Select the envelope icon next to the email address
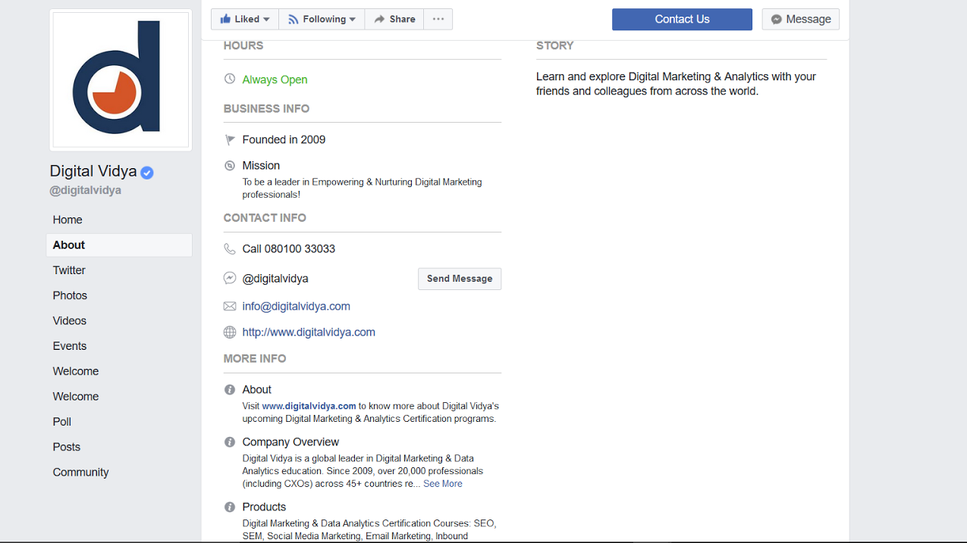Image resolution: width=967 pixels, height=543 pixels. 230,306
